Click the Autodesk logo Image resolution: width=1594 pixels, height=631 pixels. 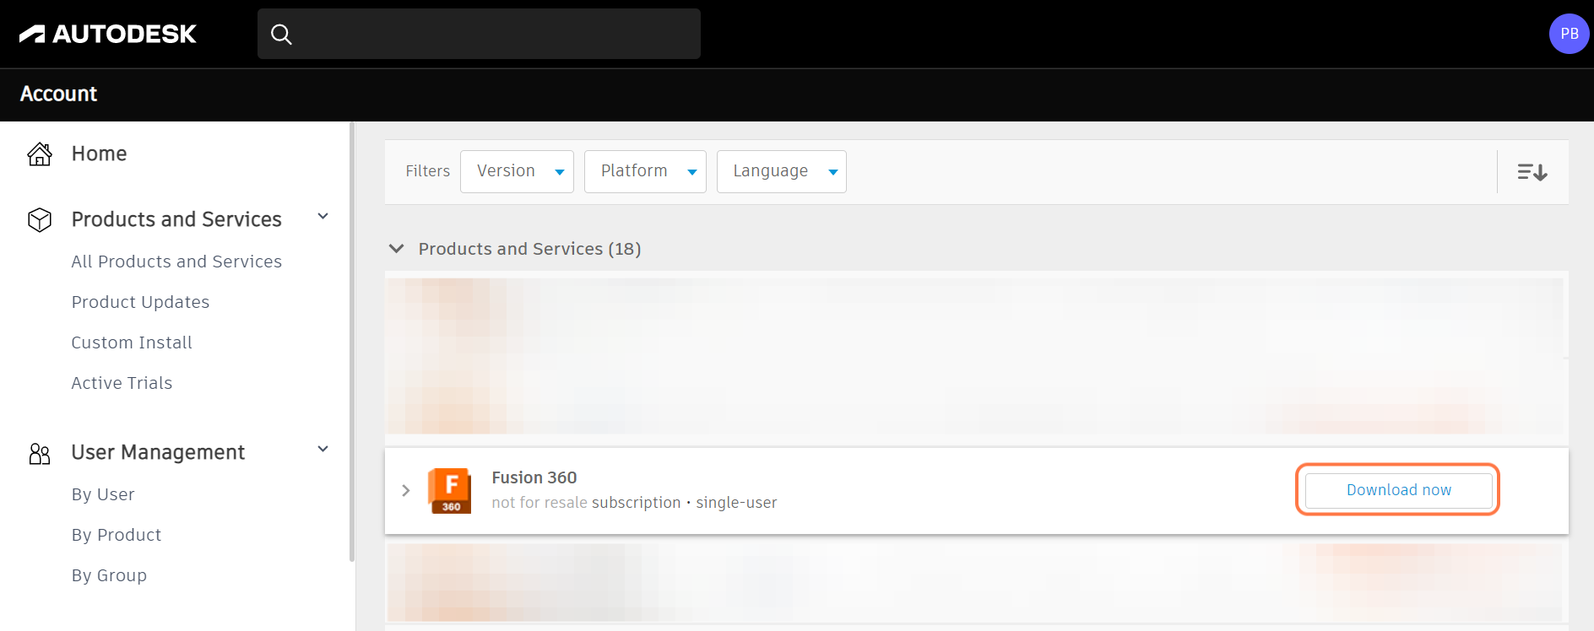107,34
